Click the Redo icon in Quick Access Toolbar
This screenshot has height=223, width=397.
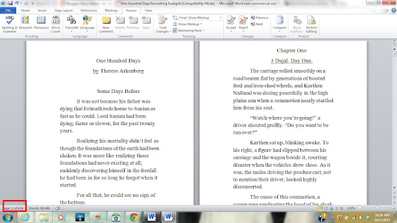tap(26, 3)
